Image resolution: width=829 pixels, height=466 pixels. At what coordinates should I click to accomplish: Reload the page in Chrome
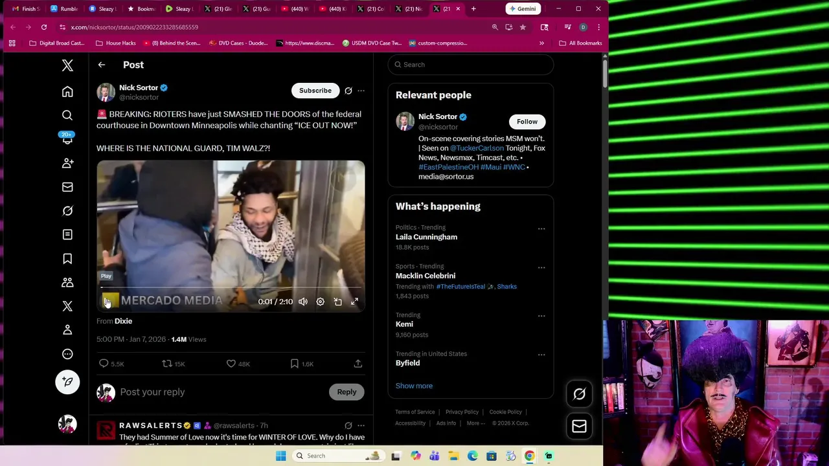[44, 27]
